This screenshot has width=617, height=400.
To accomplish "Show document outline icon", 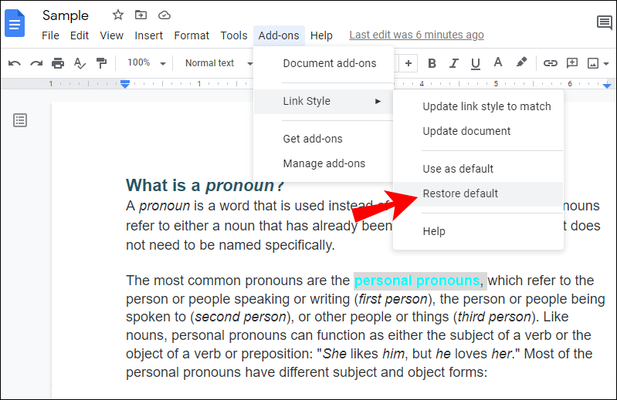I will [20, 120].
